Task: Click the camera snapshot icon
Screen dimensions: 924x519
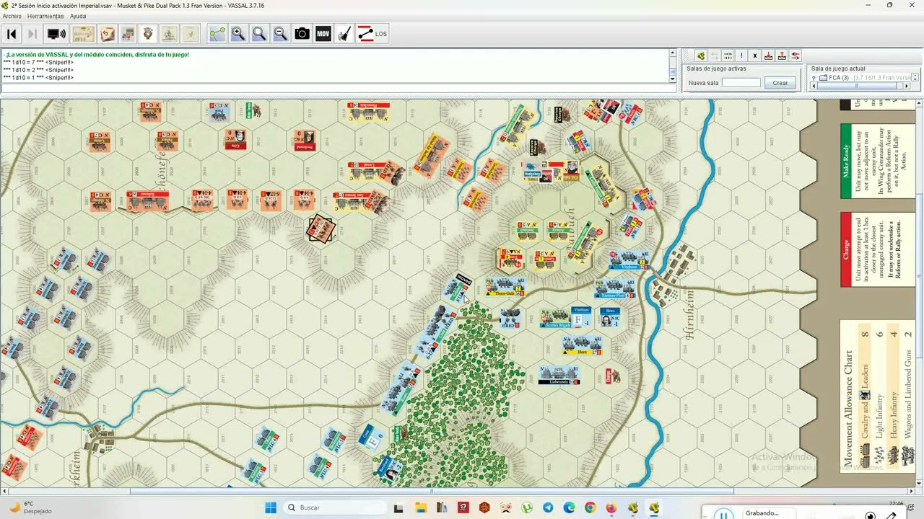Action: pos(302,33)
